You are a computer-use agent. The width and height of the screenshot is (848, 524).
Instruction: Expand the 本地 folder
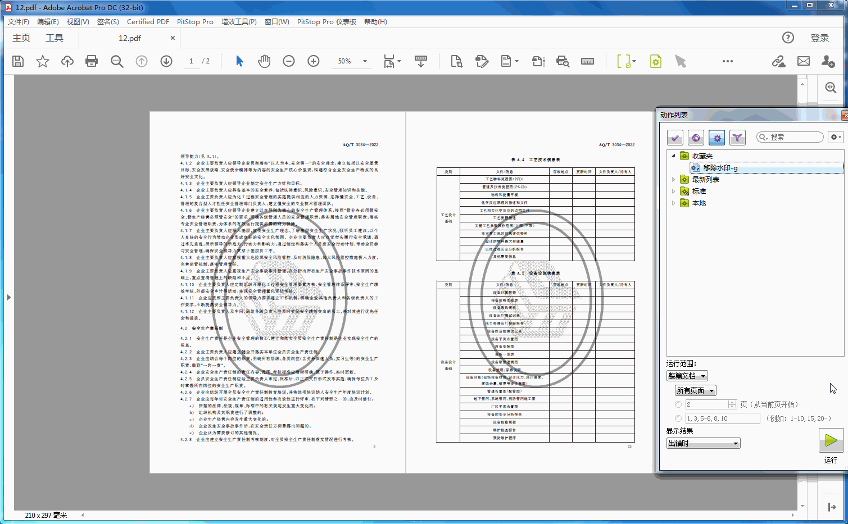tap(673, 203)
